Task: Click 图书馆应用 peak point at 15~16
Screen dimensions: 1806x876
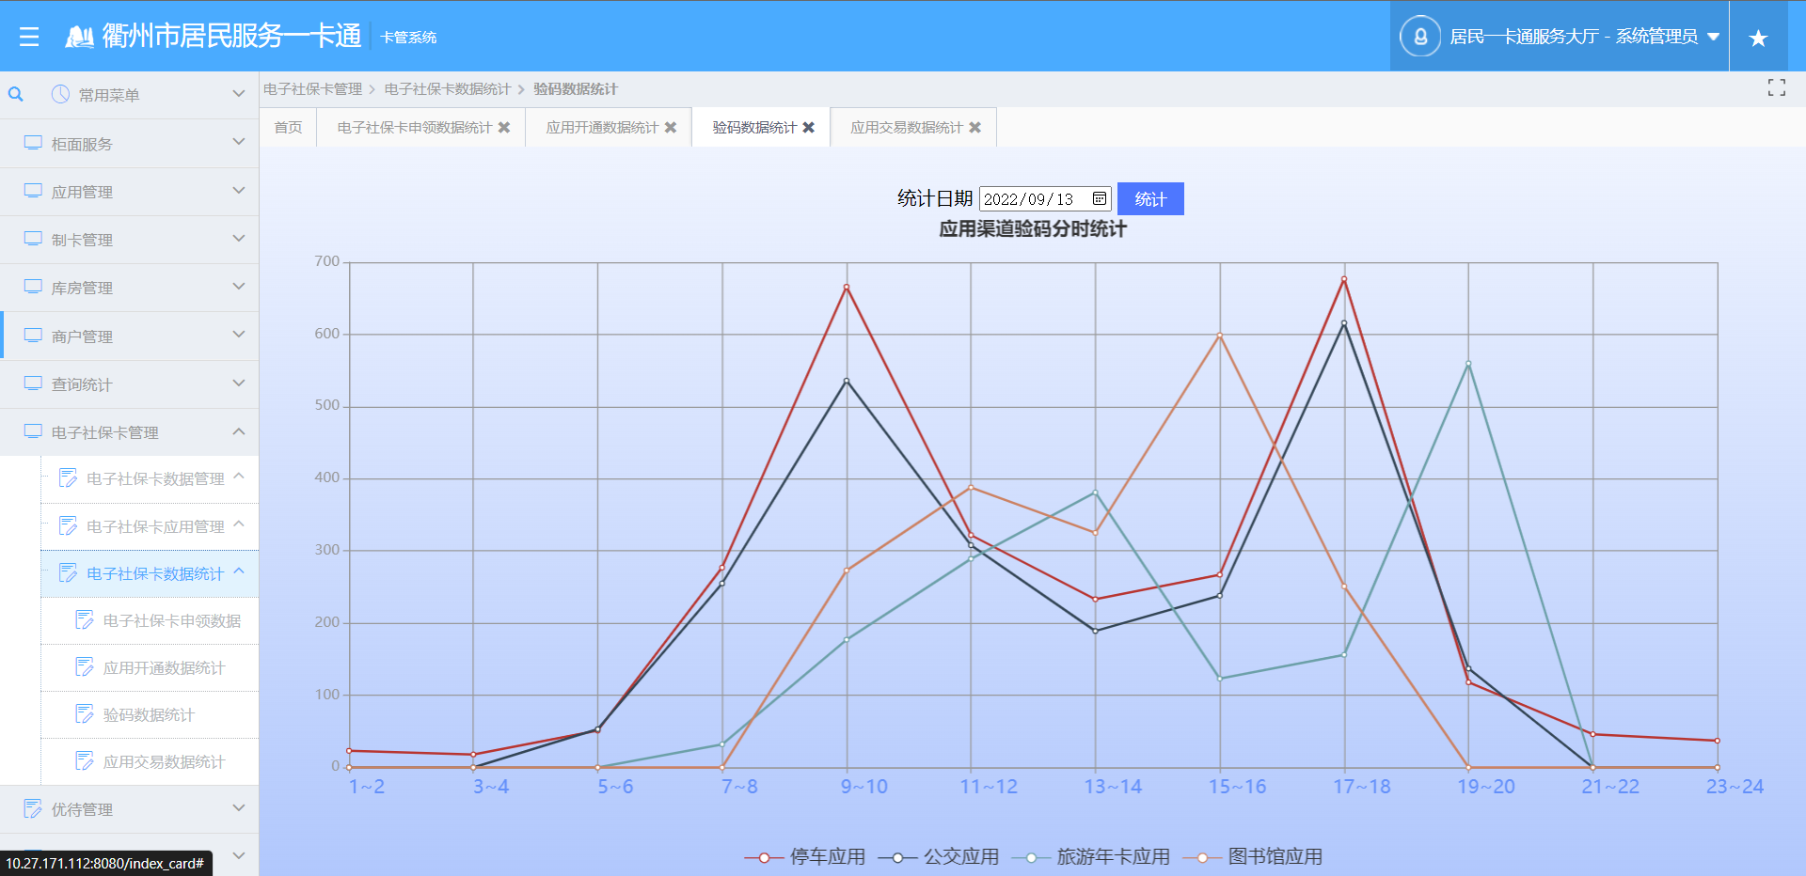Action: [1220, 335]
